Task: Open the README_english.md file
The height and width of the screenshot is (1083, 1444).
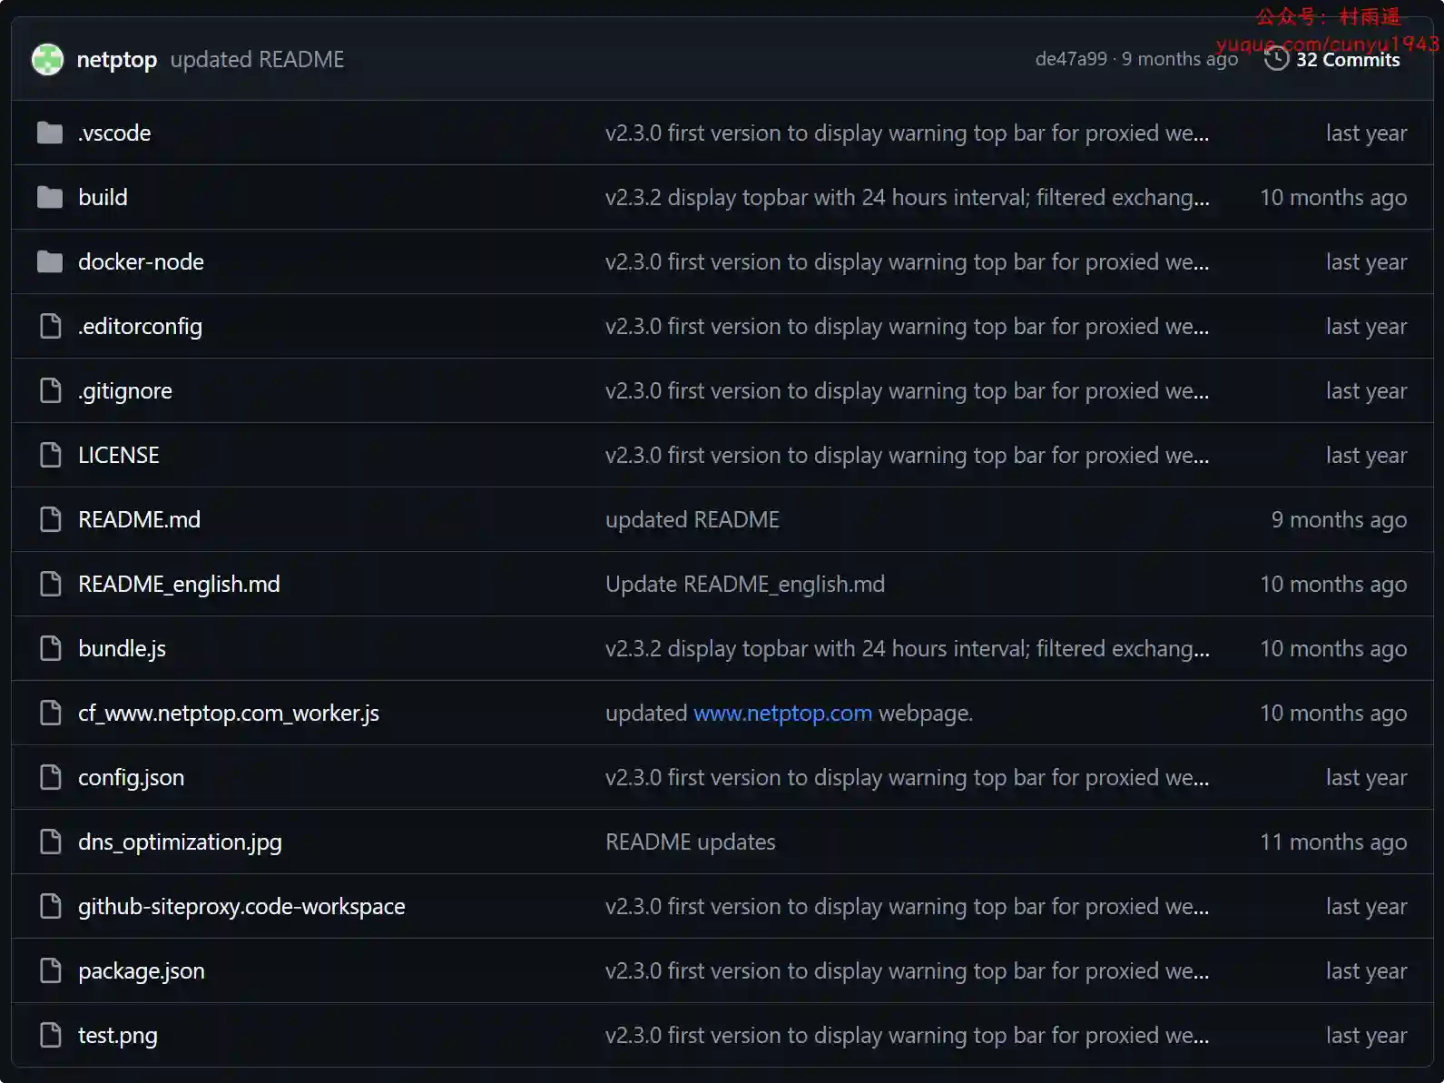Action: point(179,585)
